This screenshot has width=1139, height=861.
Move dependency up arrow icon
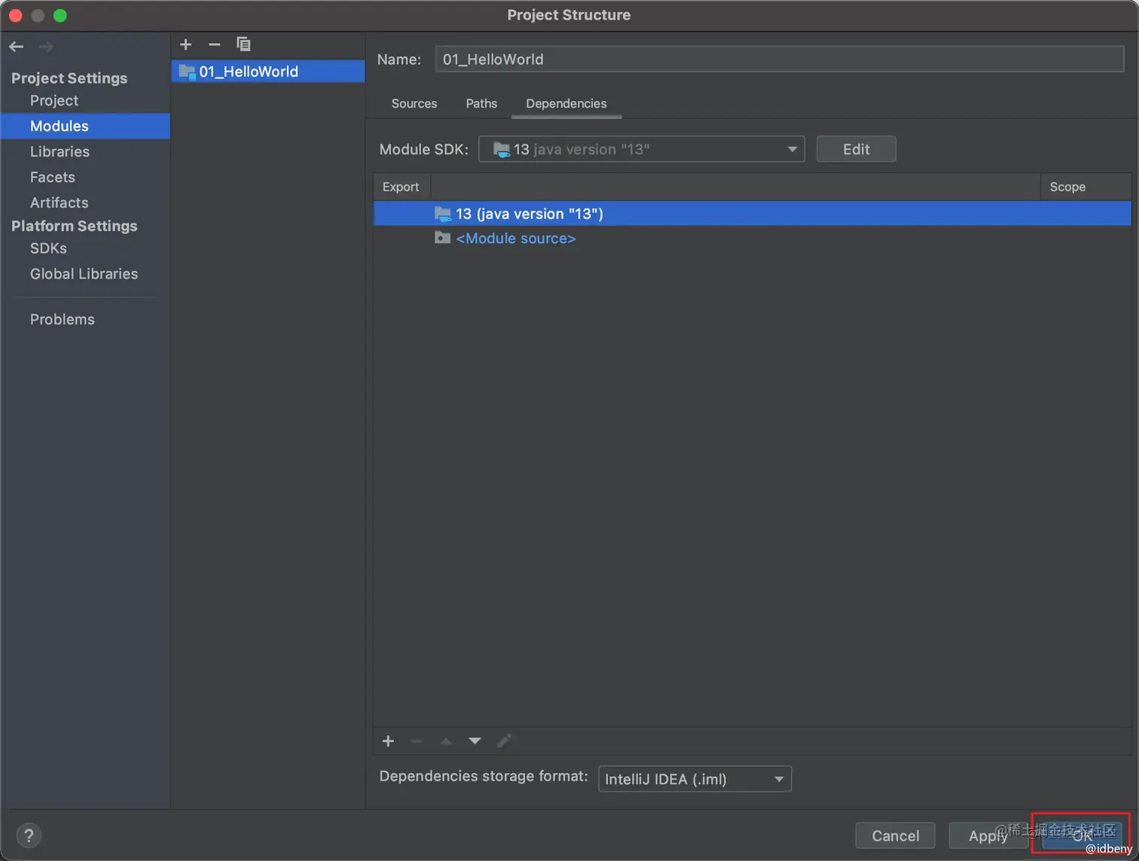click(446, 741)
